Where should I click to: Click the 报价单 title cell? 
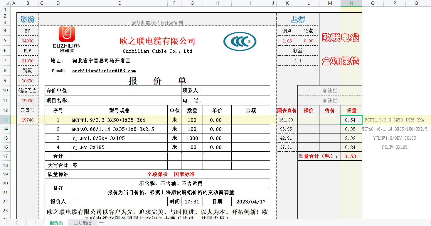click(157, 81)
